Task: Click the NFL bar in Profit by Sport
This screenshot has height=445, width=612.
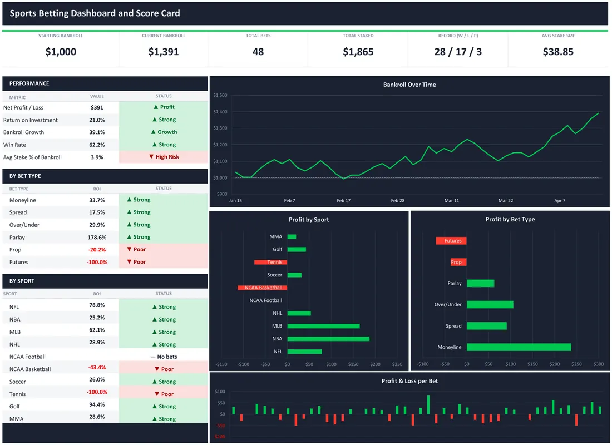Action: tap(305, 352)
